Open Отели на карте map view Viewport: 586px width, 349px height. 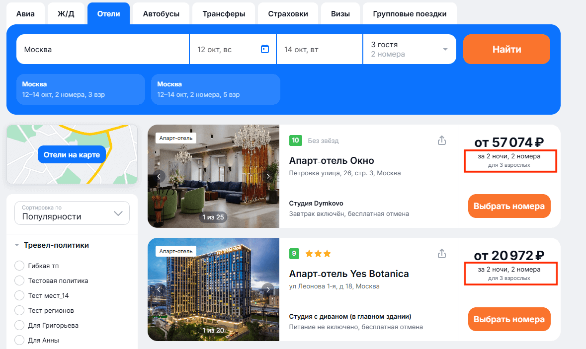point(72,155)
